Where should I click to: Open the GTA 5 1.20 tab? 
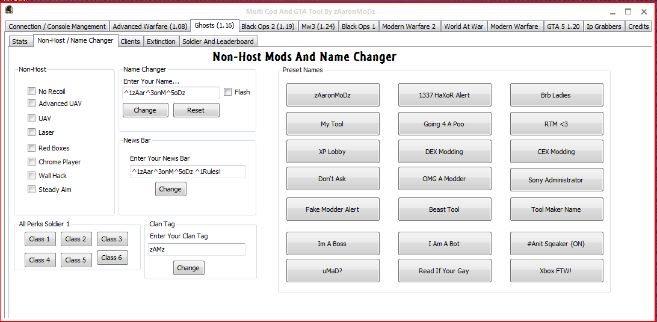point(563,26)
